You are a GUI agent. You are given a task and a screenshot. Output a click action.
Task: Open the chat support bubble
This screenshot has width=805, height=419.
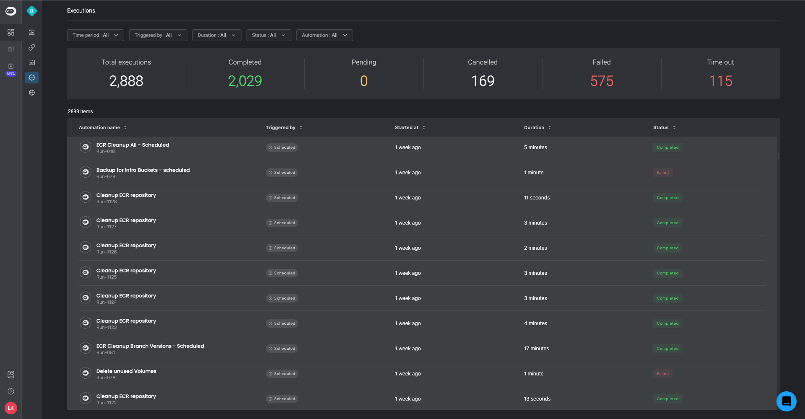coord(786,401)
